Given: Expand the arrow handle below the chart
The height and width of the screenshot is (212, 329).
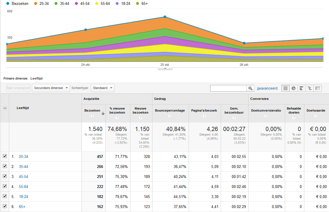Looking at the screenshot, I should [x=165, y=69].
